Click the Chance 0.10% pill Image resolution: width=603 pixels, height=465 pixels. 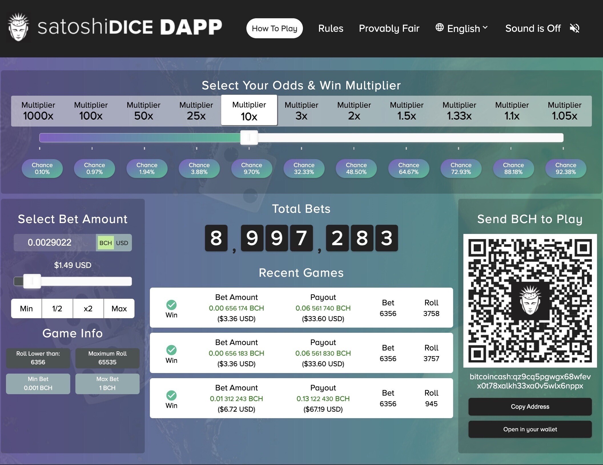pyautogui.click(x=42, y=169)
